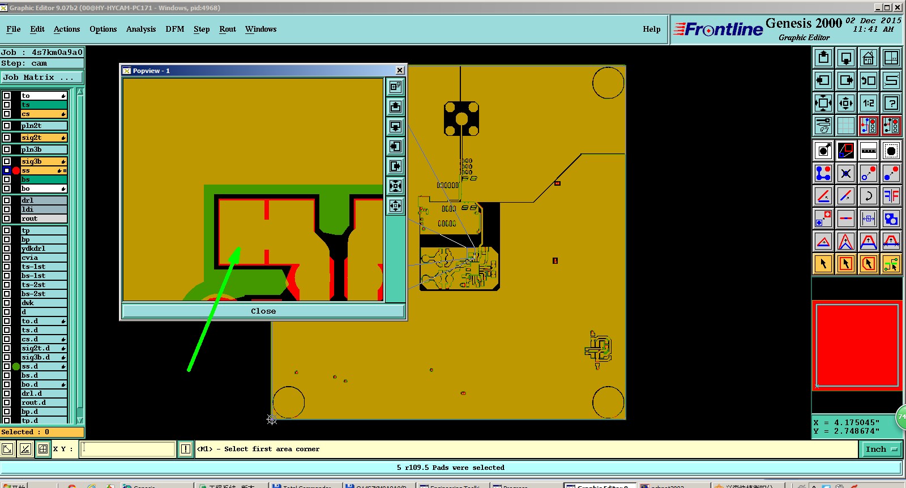Open the Rout menu
This screenshot has width=906, height=488.
[228, 29]
